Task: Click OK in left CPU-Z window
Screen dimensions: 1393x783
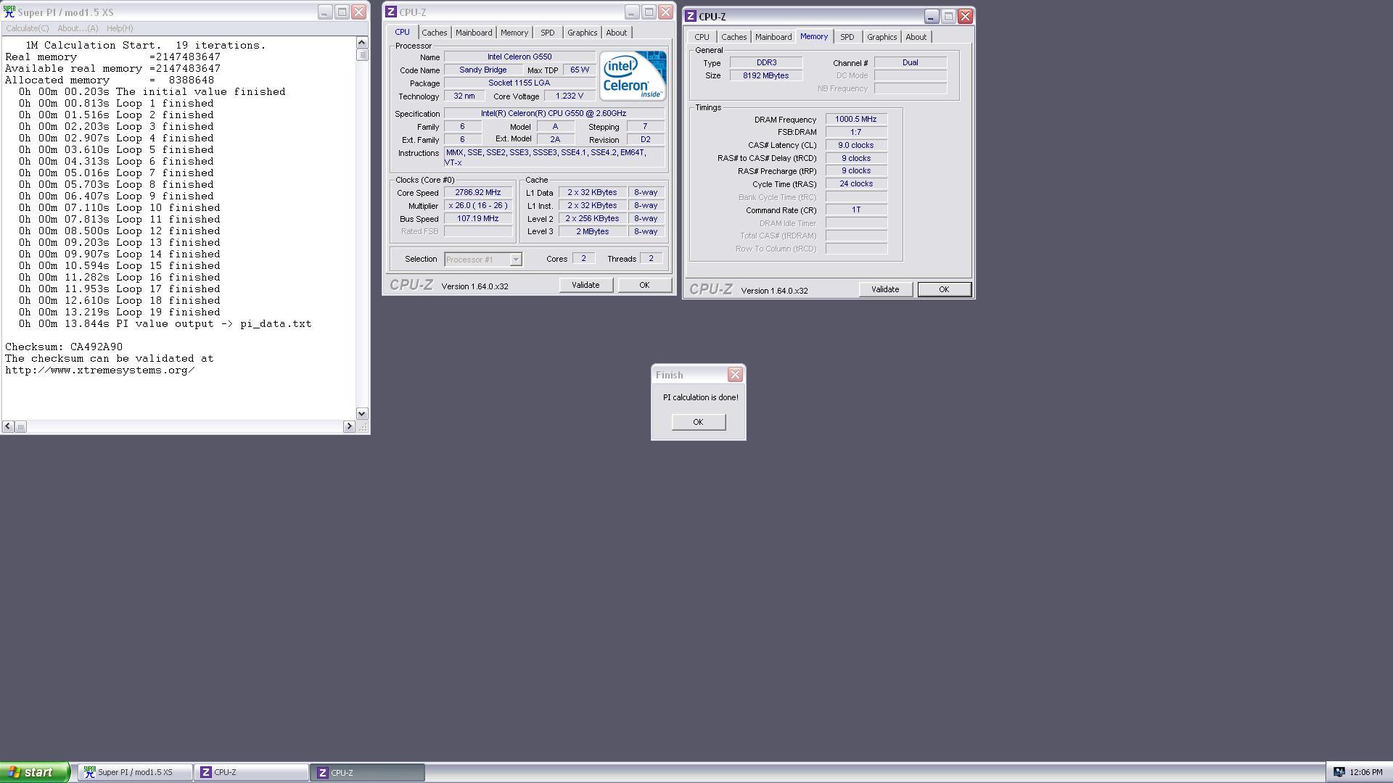Action: (x=644, y=285)
